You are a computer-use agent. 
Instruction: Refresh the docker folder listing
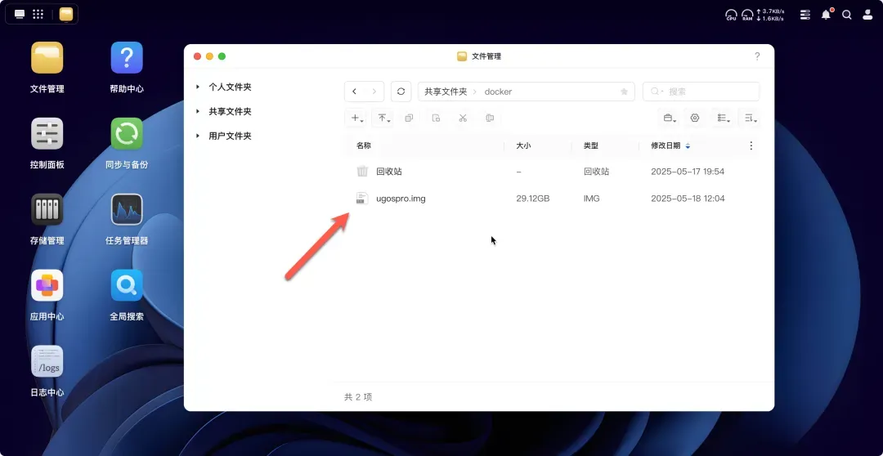[401, 92]
